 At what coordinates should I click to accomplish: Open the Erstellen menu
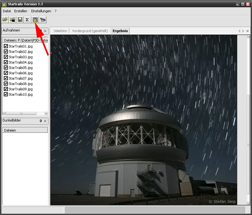pos(20,11)
